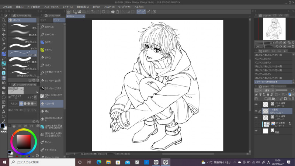
Task: Click the Windows taskbar search box
Action: pyautogui.click(x=42, y=162)
